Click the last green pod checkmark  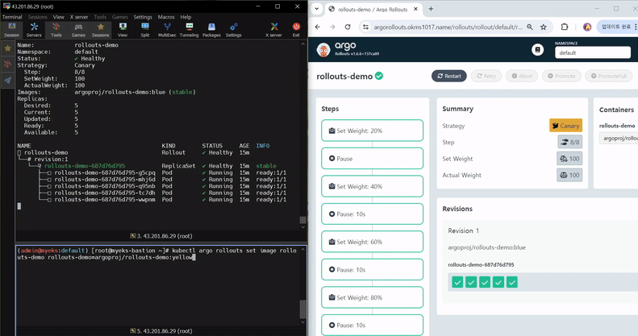coord(512,282)
